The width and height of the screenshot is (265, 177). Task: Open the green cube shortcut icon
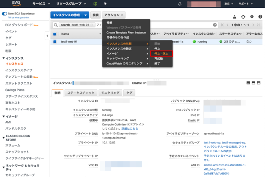pyautogui.click(x=95, y=4)
